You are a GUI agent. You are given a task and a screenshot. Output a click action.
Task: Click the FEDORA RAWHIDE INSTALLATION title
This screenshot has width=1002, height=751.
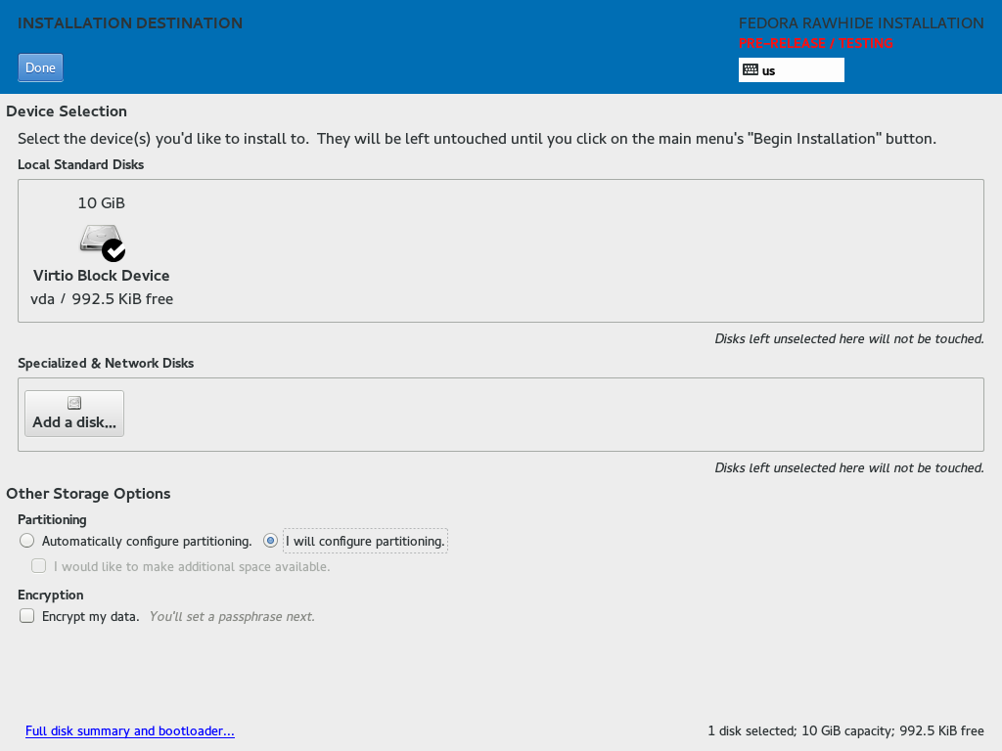[861, 23]
